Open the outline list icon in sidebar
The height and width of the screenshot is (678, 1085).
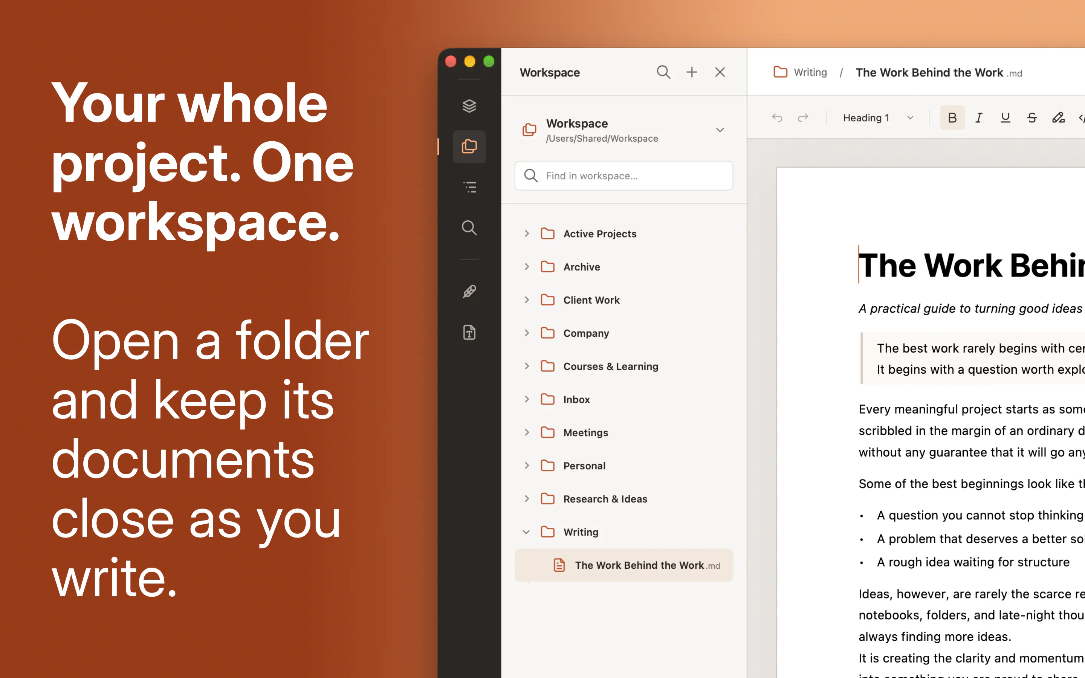click(469, 187)
